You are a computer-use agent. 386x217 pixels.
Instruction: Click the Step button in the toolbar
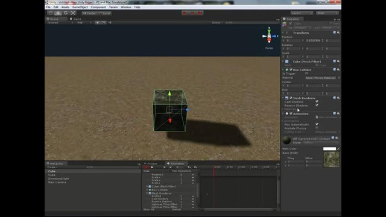(x=200, y=13)
